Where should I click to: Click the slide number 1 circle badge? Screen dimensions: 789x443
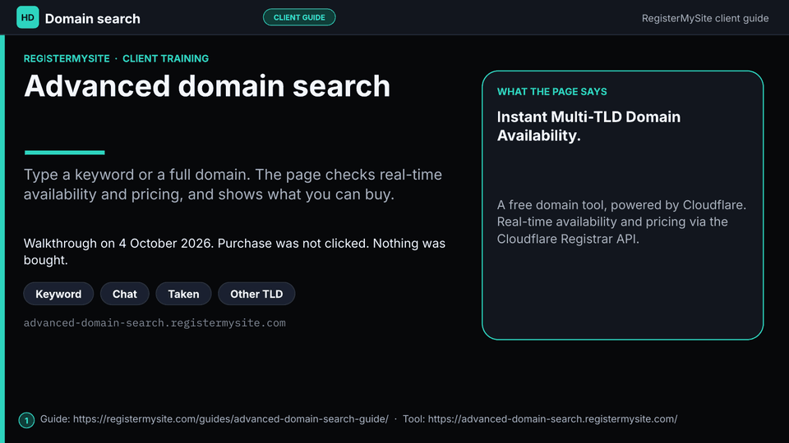coord(26,420)
